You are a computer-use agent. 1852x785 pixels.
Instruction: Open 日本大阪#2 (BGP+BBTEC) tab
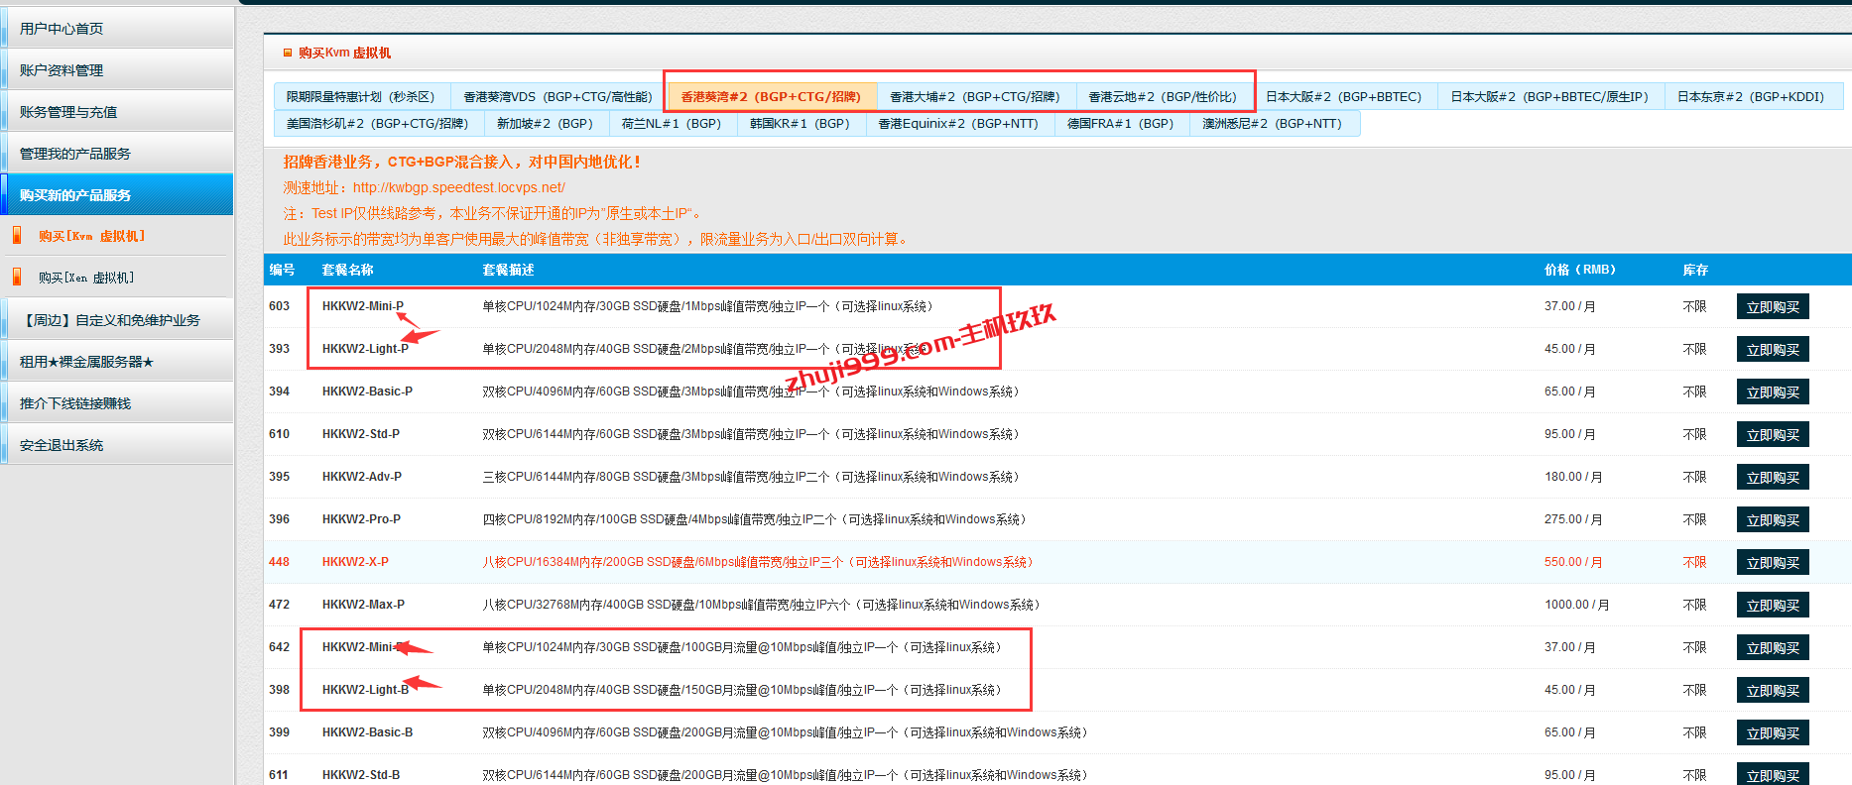(1344, 97)
